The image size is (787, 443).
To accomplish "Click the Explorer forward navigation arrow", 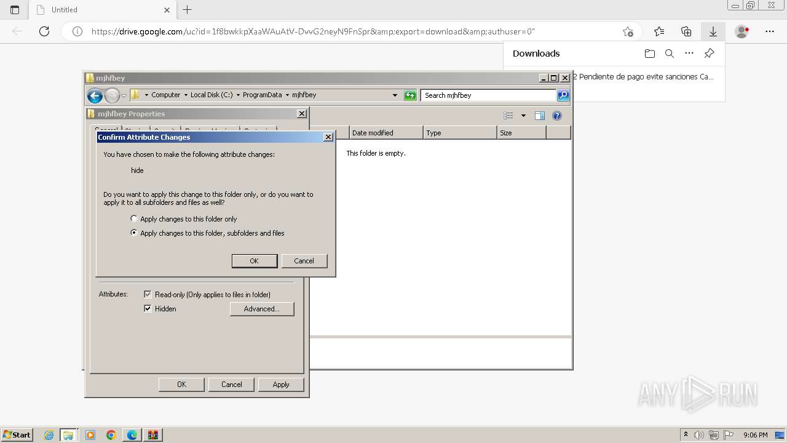I will (x=112, y=95).
